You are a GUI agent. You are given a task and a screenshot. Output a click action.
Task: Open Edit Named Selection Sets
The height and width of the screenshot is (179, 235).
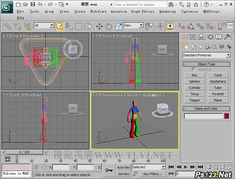pos(221,27)
